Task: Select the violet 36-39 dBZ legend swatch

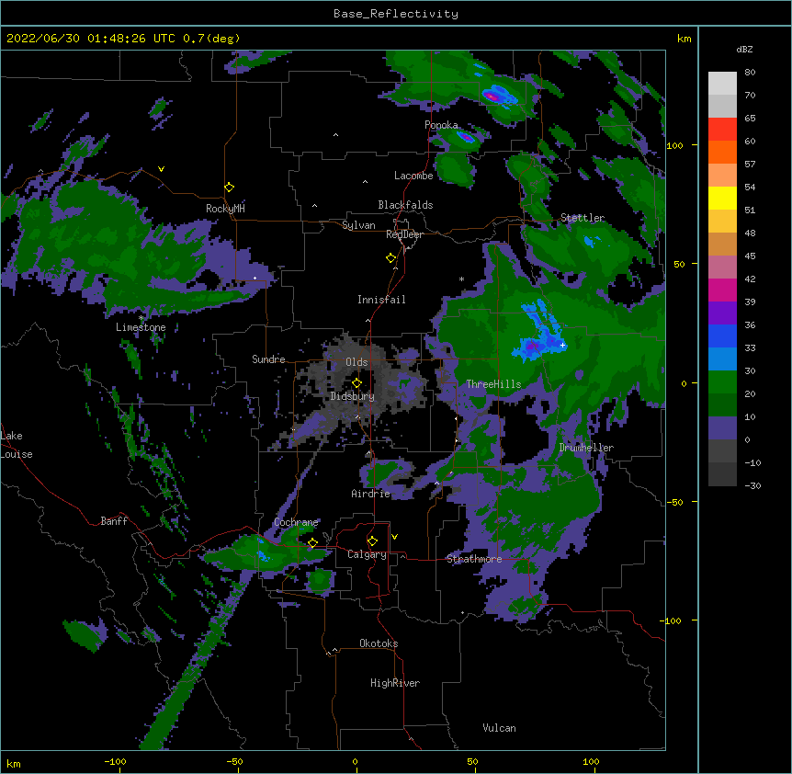Action: click(722, 313)
